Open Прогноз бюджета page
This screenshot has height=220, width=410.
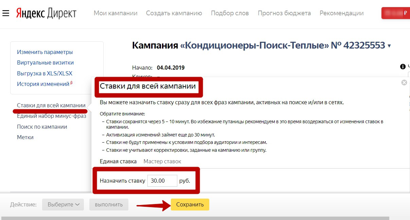click(284, 13)
